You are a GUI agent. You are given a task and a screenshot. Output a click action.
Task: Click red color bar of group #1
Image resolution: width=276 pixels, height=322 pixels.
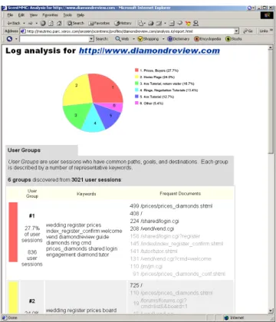tap(13, 232)
